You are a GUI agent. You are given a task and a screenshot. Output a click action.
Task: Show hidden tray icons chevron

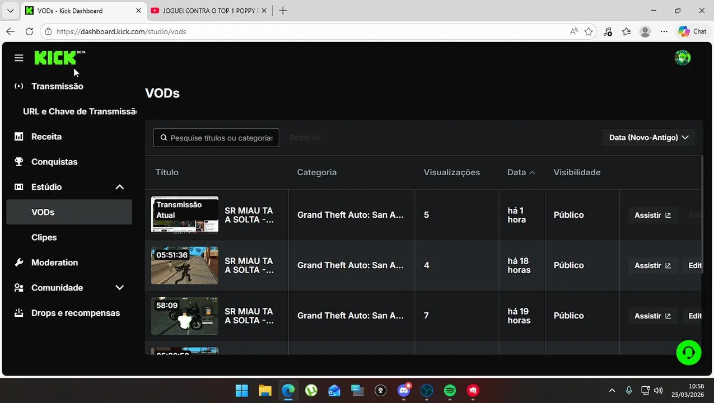tap(612, 390)
